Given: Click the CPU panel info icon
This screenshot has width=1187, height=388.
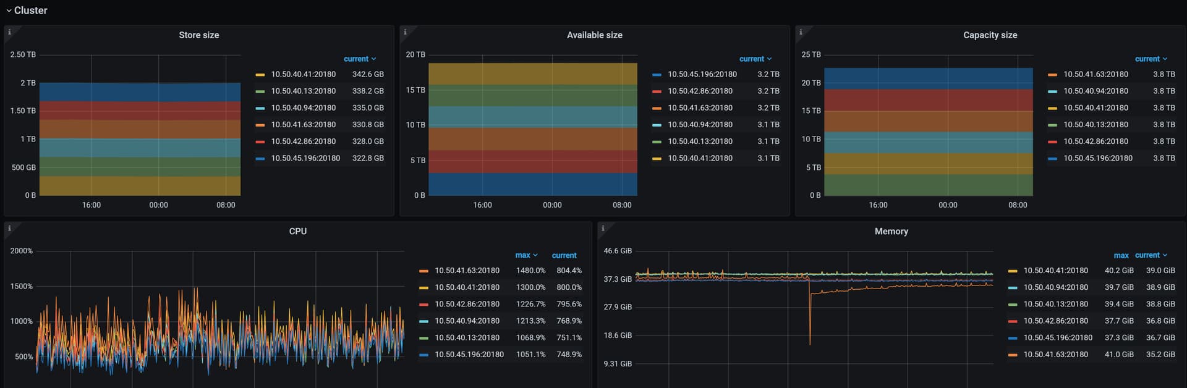Looking at the screenshot, I should [9, 229].
